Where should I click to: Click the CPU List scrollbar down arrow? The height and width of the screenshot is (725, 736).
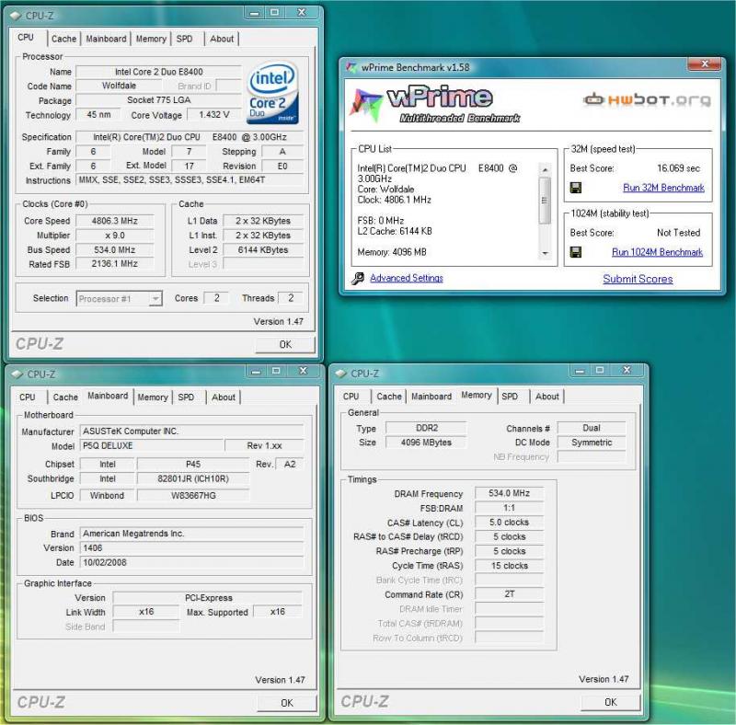point(545,253)
